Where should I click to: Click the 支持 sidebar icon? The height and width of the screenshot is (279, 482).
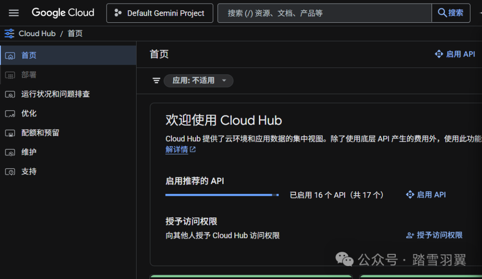[x=10, y=172]
